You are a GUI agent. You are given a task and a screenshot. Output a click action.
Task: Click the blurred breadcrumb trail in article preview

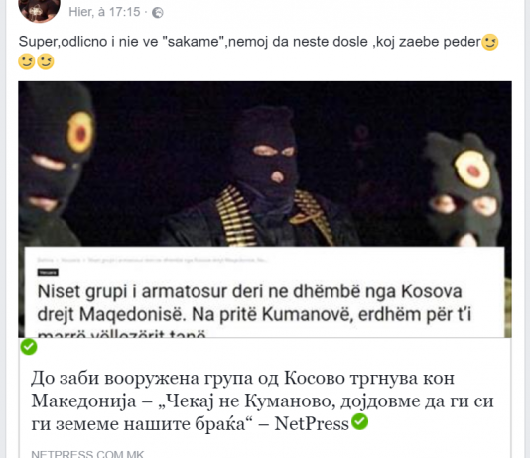152,260
